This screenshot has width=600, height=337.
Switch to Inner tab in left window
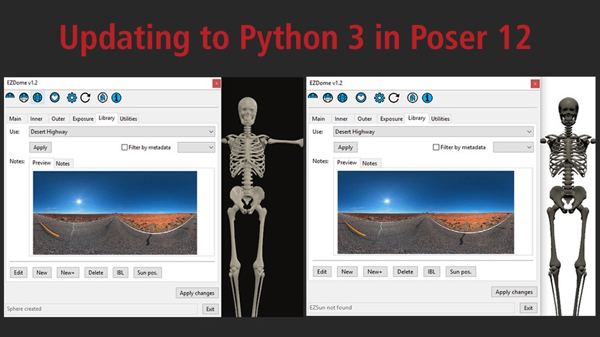pyautogui.click(x=36, y=119)
